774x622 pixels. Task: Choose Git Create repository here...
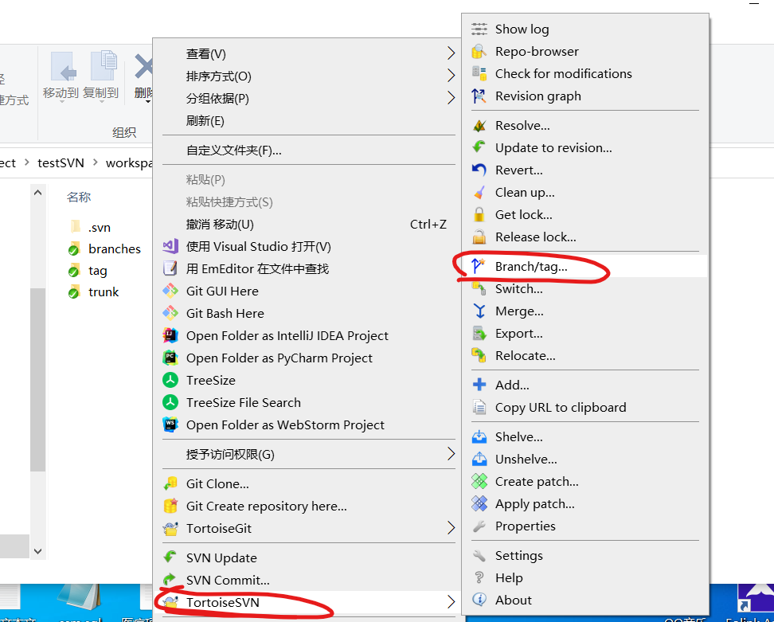pos(309,506)
